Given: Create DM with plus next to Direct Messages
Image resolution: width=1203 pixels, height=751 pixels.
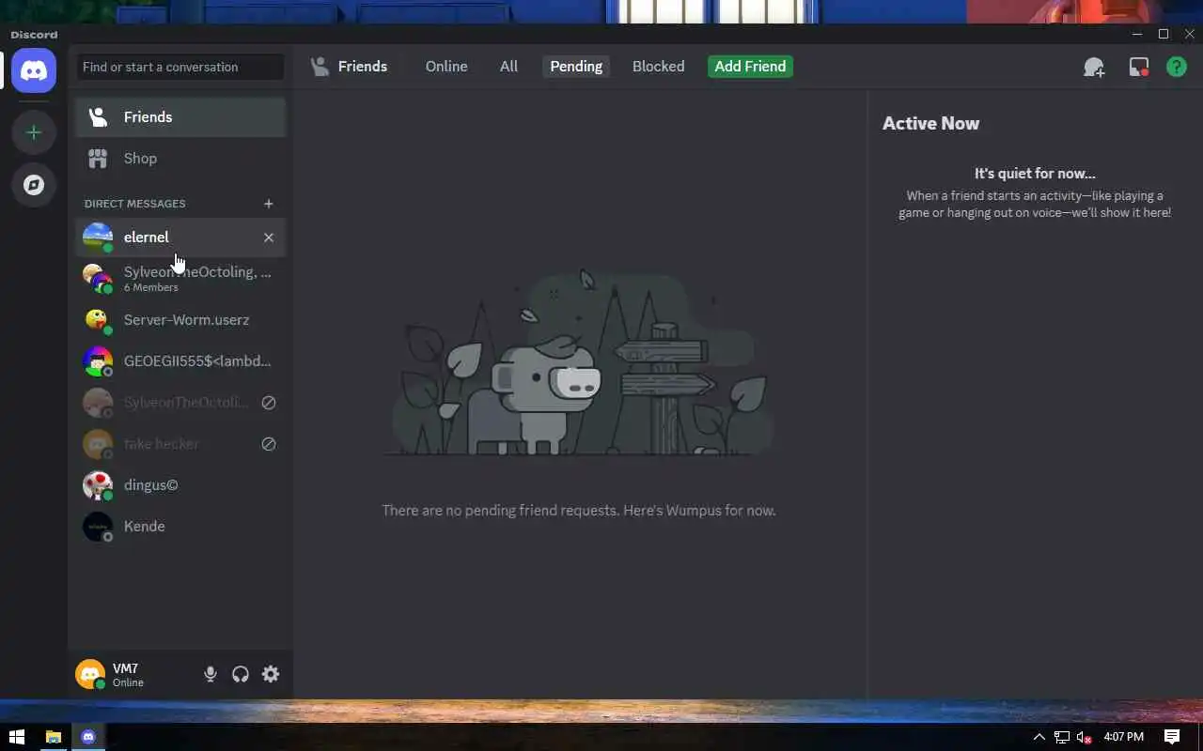Looking at the screenshot, I should [268, 203].
